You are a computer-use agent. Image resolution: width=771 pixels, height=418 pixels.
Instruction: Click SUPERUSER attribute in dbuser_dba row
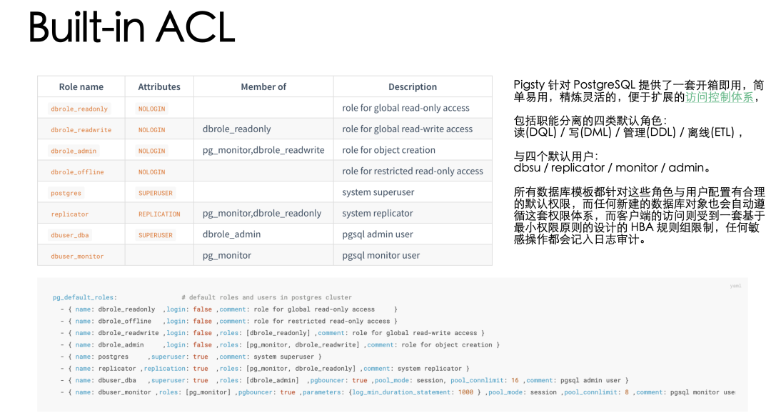(x=156, y=235)
